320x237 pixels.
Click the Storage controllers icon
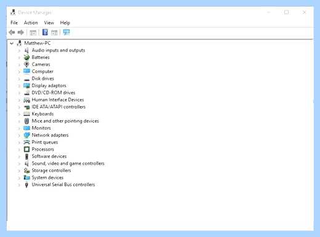coord(26,171)
